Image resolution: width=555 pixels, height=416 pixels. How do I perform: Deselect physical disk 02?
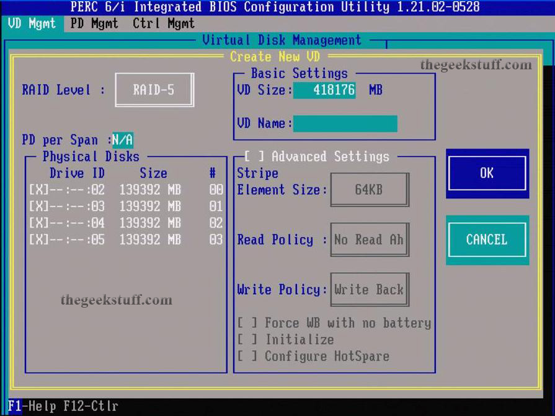pyautogui.click(x=38, y=189)
